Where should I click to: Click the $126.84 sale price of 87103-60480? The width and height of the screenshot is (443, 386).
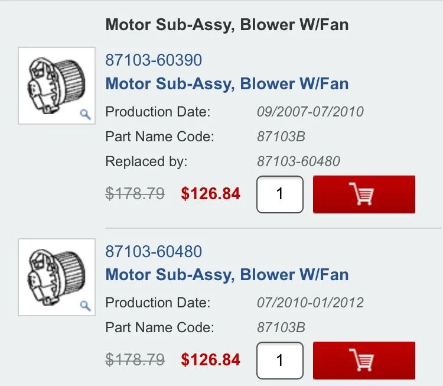[x=210, y=360]
